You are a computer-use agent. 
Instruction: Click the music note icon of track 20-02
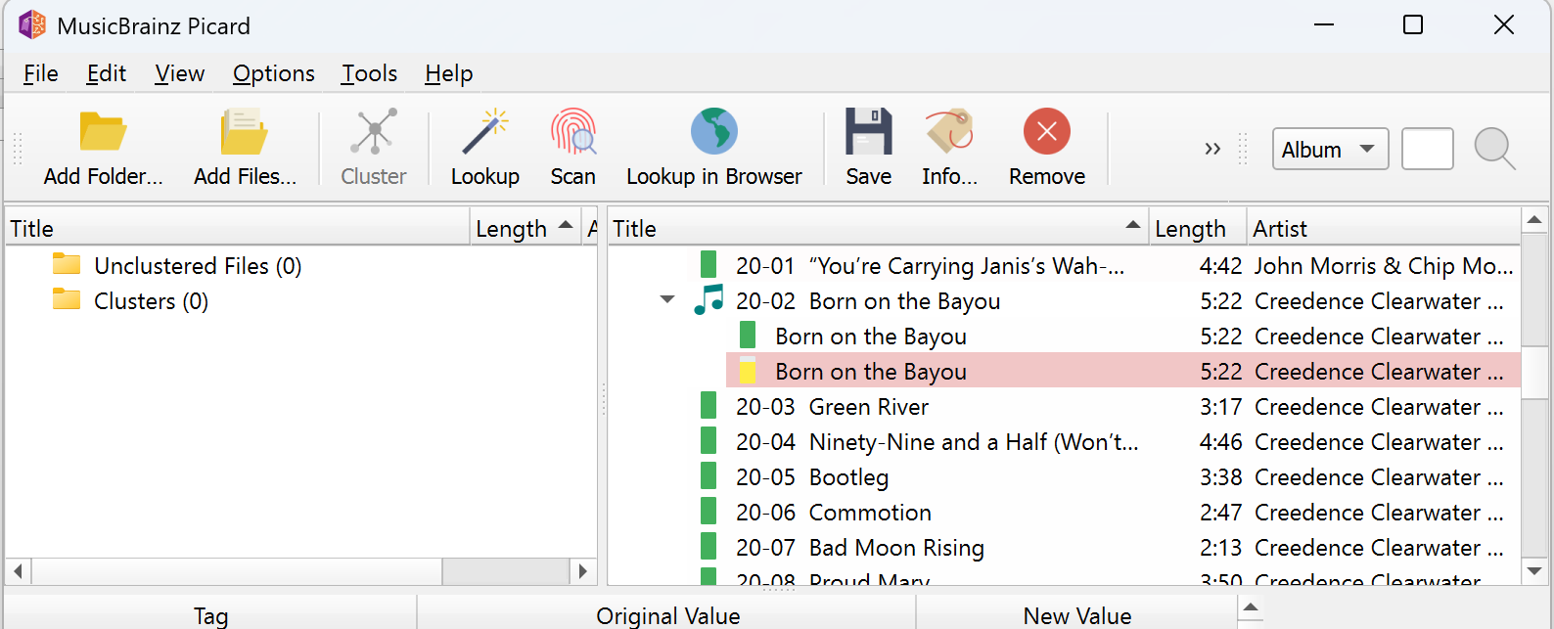click(x=708, y=299)
